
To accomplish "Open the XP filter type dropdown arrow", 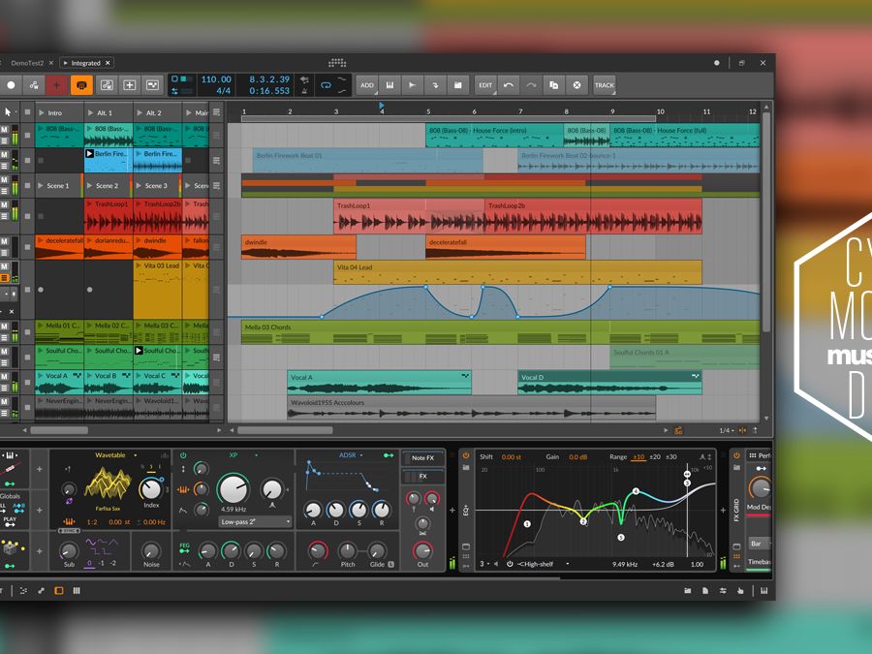I will (x=257, y=455).
